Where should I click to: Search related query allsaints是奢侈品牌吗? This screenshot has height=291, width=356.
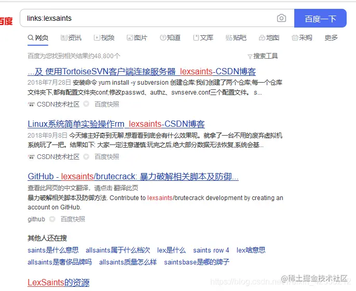60,262
